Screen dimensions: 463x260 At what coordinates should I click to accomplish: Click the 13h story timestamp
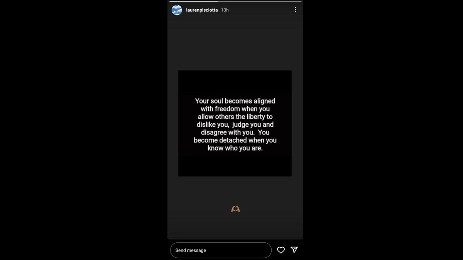(x=225, y=10)
